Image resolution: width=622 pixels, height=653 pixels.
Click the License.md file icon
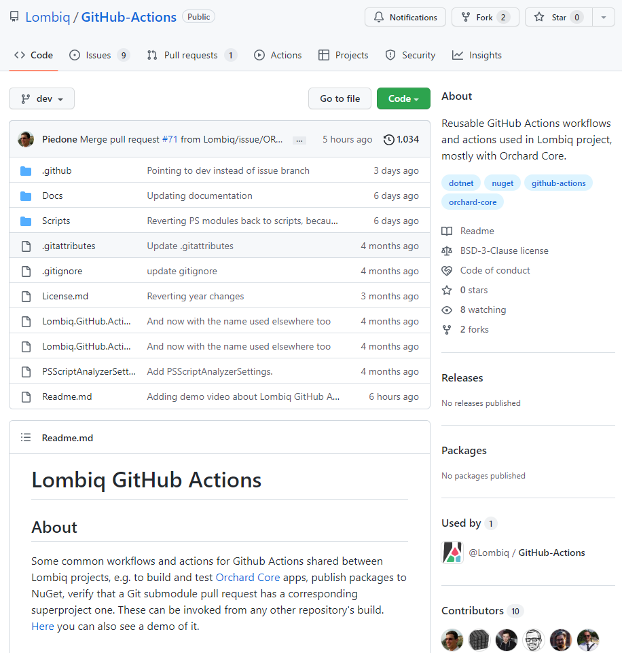click(x=26, y=296)
